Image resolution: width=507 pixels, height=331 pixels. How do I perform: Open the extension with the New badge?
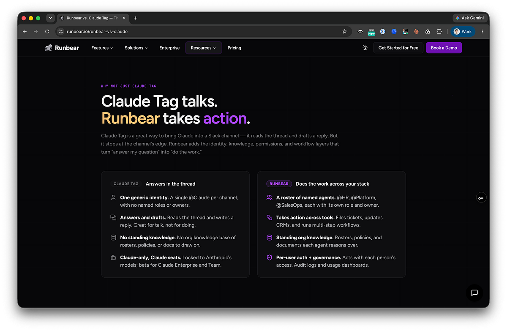tap(371, 32)
